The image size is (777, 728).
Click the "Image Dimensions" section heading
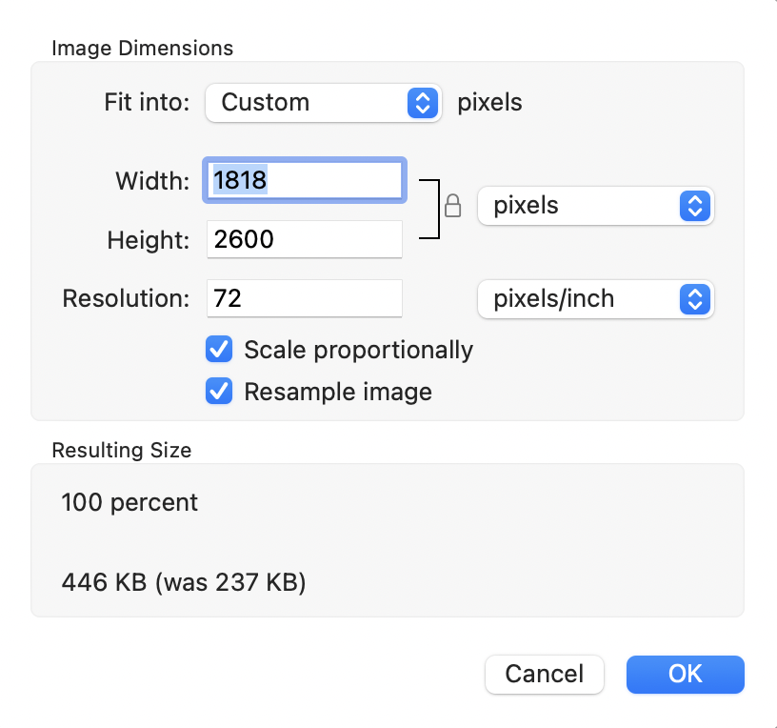[x=142, y=48]
